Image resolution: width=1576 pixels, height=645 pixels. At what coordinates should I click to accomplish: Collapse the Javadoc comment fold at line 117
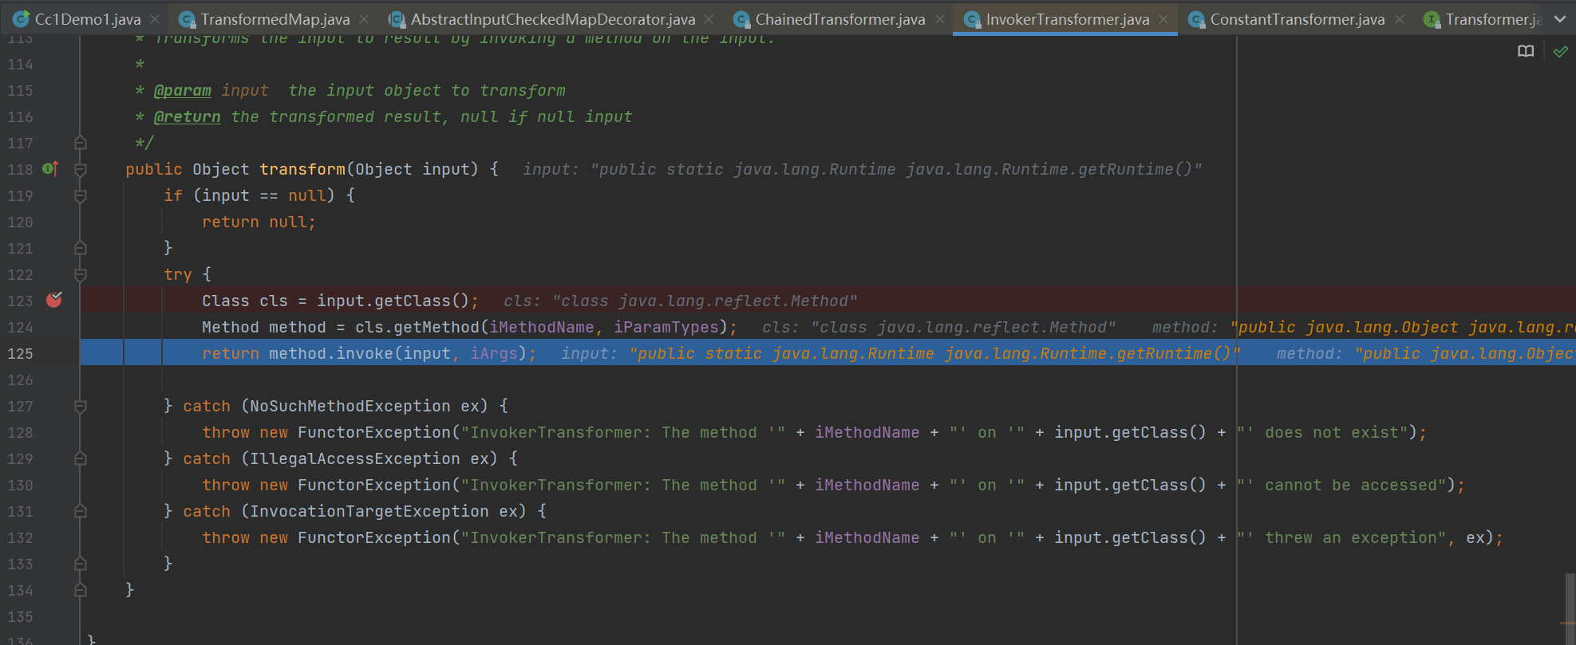pyautogui.click(x=80, y=143)
